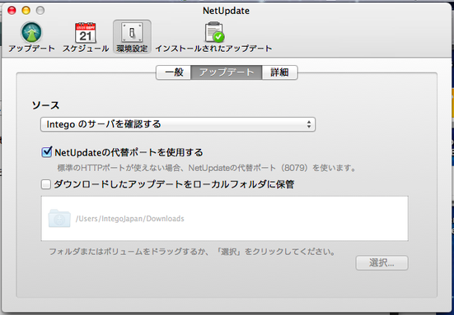Select the 環境設定 preferences icon

pyautogui.click(x=132, y=37)
